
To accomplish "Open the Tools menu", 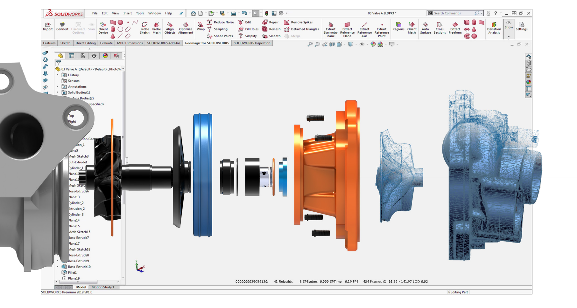I will tap(140, 13).
